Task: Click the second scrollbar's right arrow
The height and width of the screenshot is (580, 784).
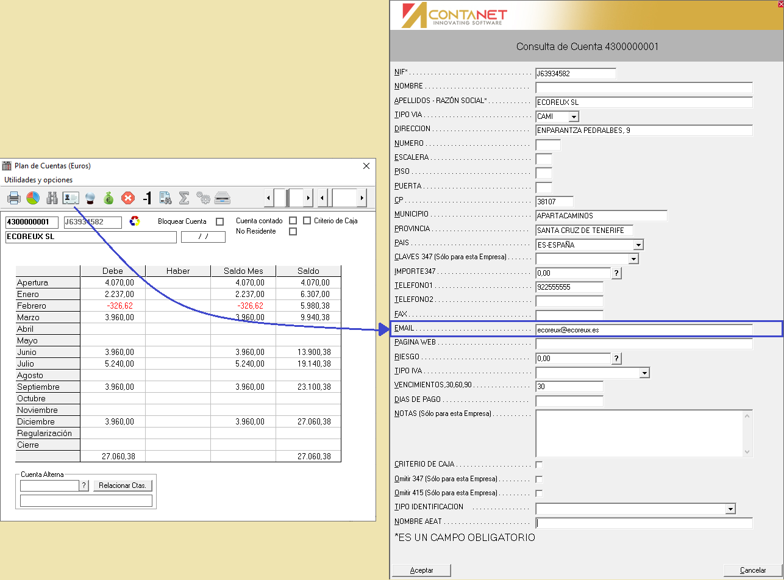Action: (362, 198)
